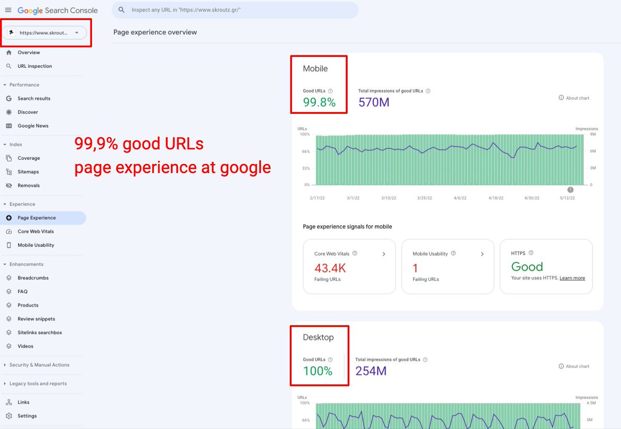Click the Desktop 254M impressions value
Image resolution: width=621 pixels, height=429 pixels.
pos(371,371)
